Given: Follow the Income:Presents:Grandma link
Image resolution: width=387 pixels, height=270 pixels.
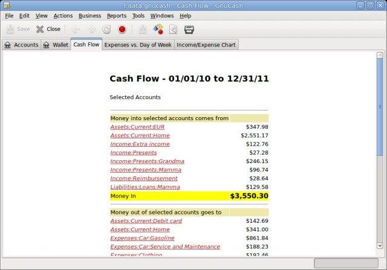Looking at the screenshot, I should [147, 161].
